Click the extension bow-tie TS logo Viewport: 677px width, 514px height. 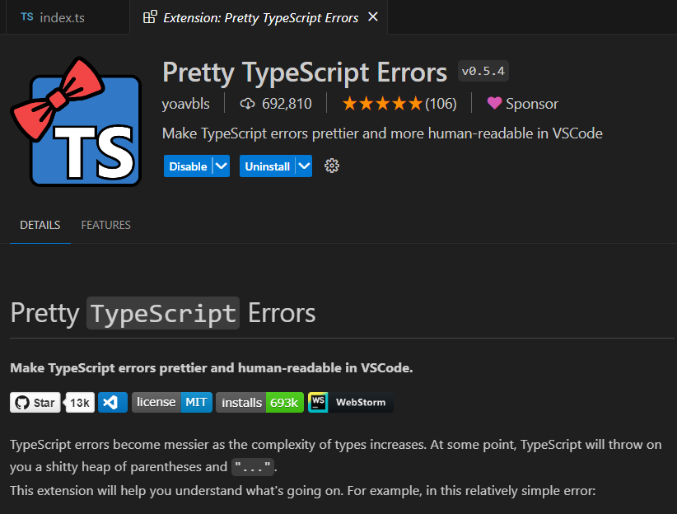pyautogui.click(x=77, y=122)
